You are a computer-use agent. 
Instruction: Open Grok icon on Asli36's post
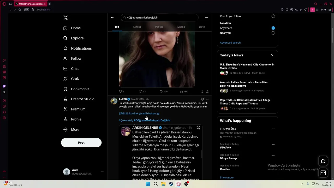click(x=202, y=99)
